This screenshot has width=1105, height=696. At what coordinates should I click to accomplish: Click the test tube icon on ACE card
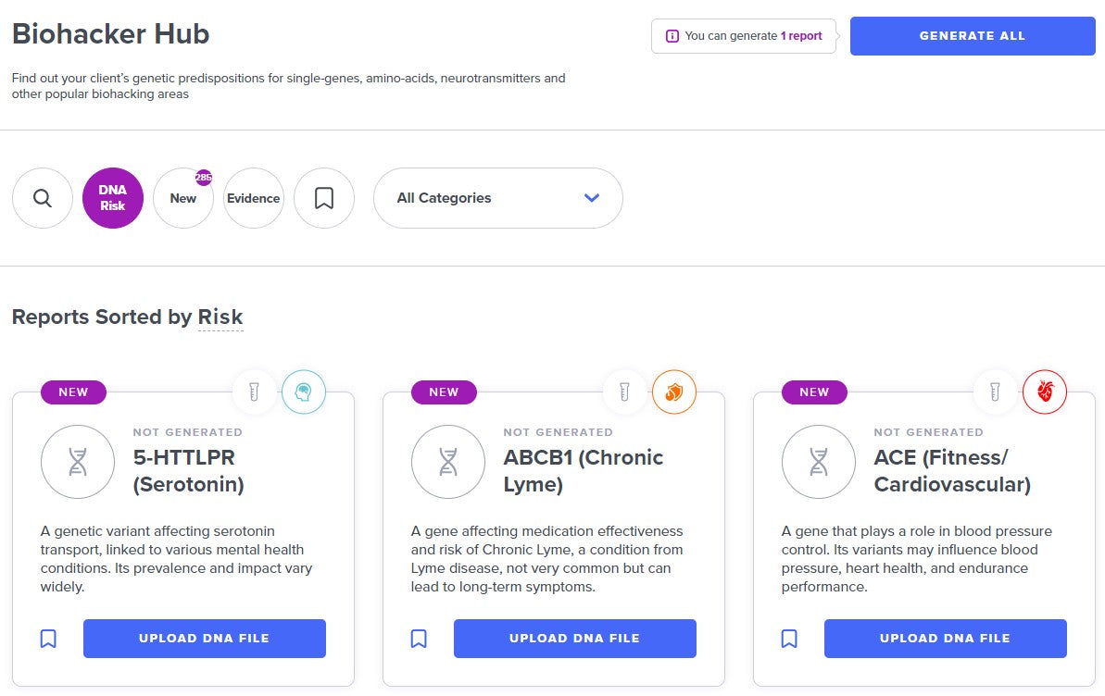point(996,392)
